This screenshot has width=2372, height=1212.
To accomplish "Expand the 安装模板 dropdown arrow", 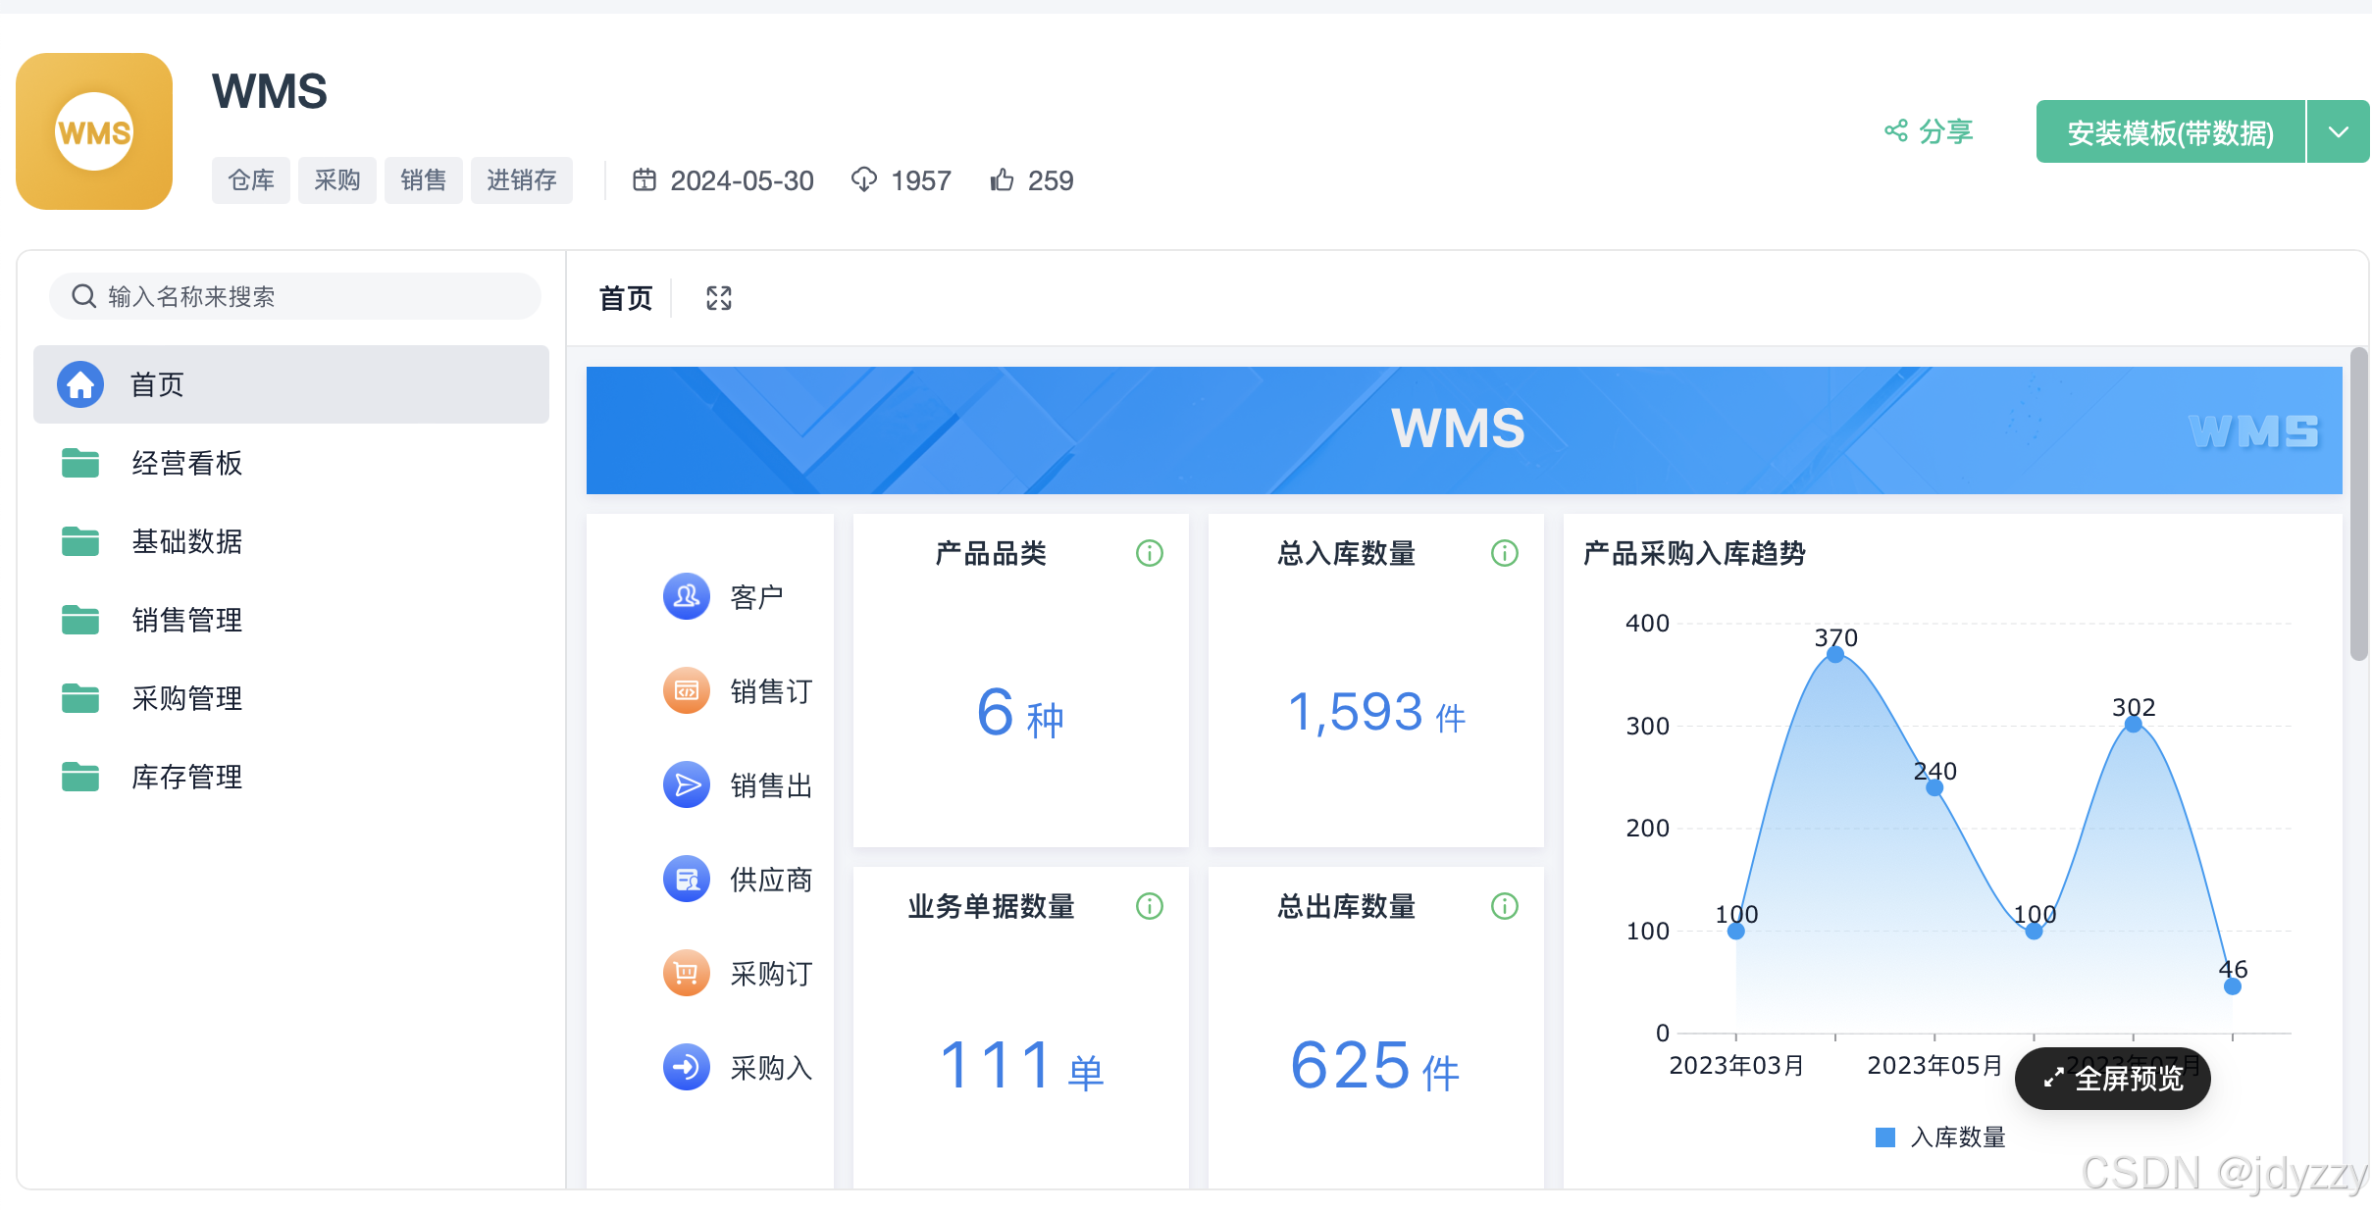I will [2338, 130].
